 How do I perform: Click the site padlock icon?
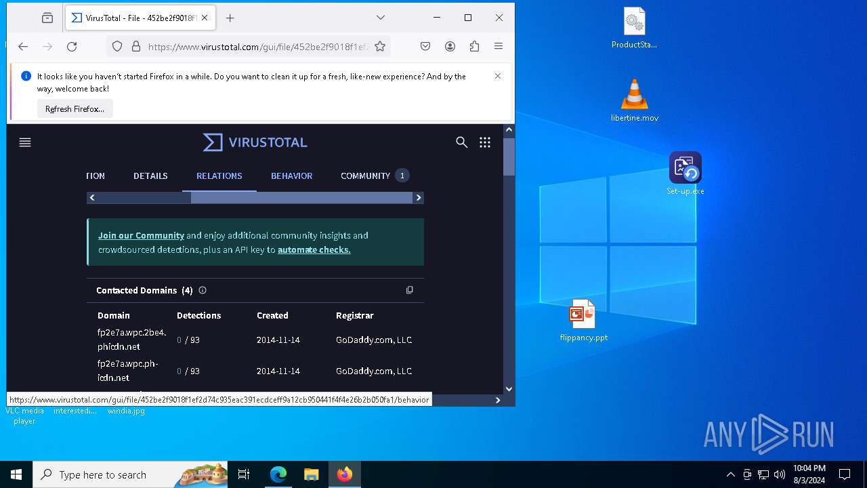[x=135, y=47]
